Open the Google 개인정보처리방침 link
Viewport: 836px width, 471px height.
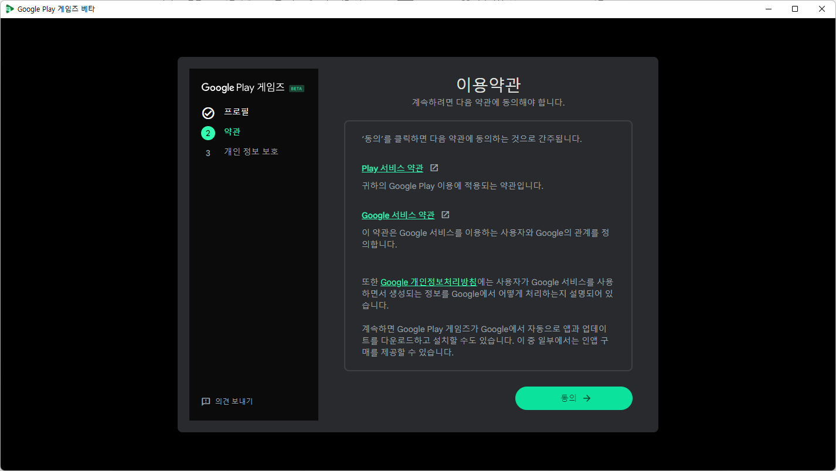(429, 282)
